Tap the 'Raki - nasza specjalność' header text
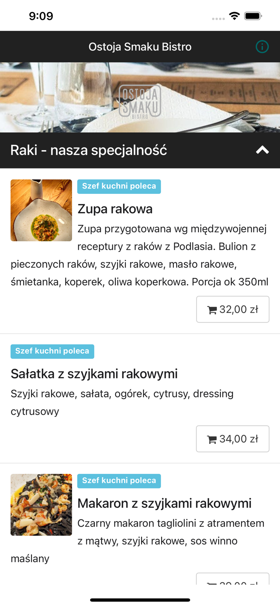The width and height of the screenshot is (280, 607). point(89,150)
